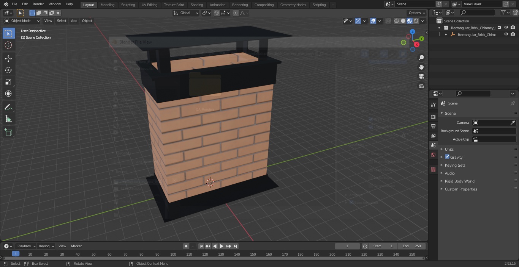Uncheck Rectangular_Brick_Chimney collection exclude checkbox
Screen dimensions: 519x267
pyautogui.click(x=499, y=27)
